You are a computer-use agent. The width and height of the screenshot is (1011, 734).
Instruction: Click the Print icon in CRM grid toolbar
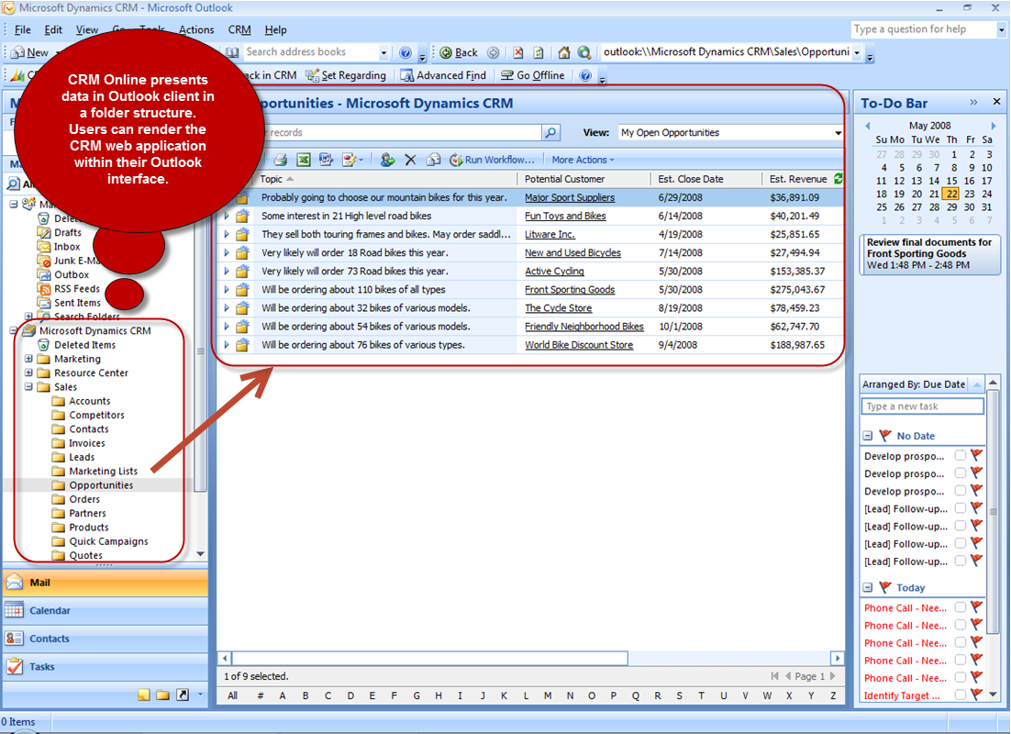[281, 160]
